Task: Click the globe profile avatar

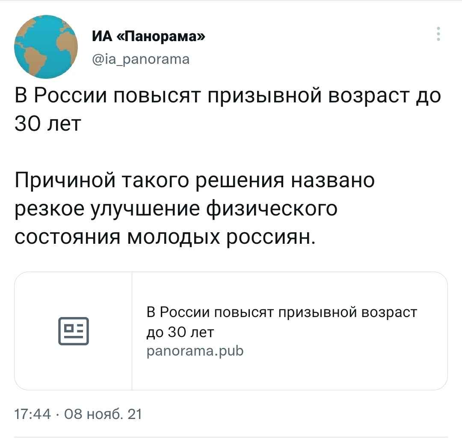Action: click(x=46, y=46)
